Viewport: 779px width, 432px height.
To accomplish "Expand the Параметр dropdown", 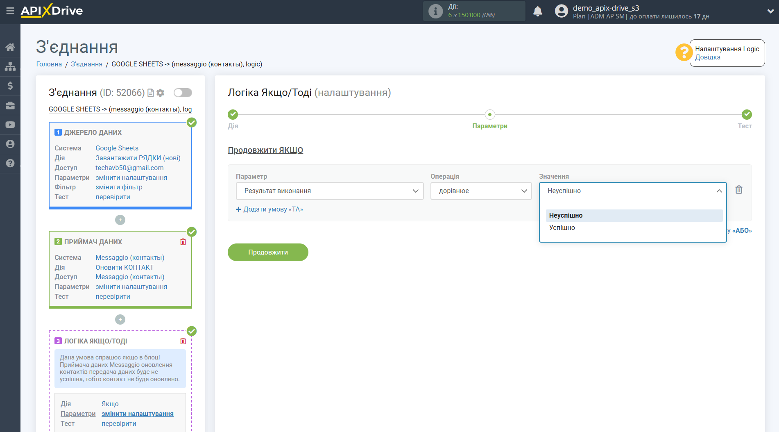I will [330, 191].
